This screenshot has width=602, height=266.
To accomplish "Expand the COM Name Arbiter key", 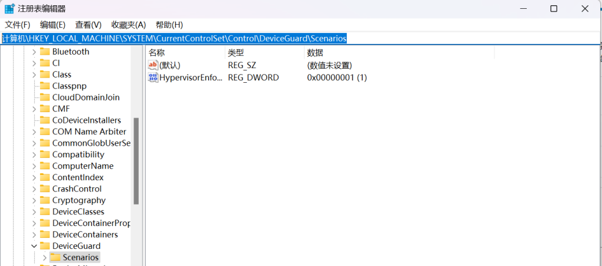I will tap(34, 132).
